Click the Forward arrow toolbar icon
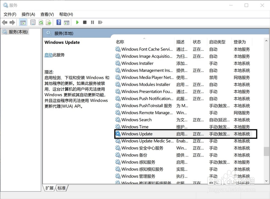Image resolution: width=270 pixels, height=199 pixels. pyautogui.click(x=12, y=22)
